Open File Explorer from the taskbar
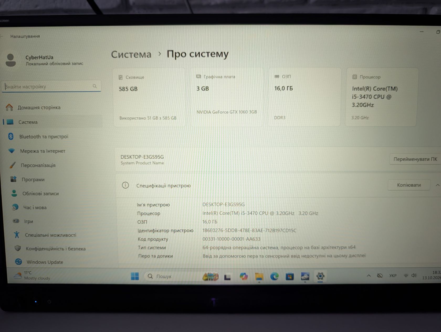This screenshot has width=441, height=332. (259, 276)
